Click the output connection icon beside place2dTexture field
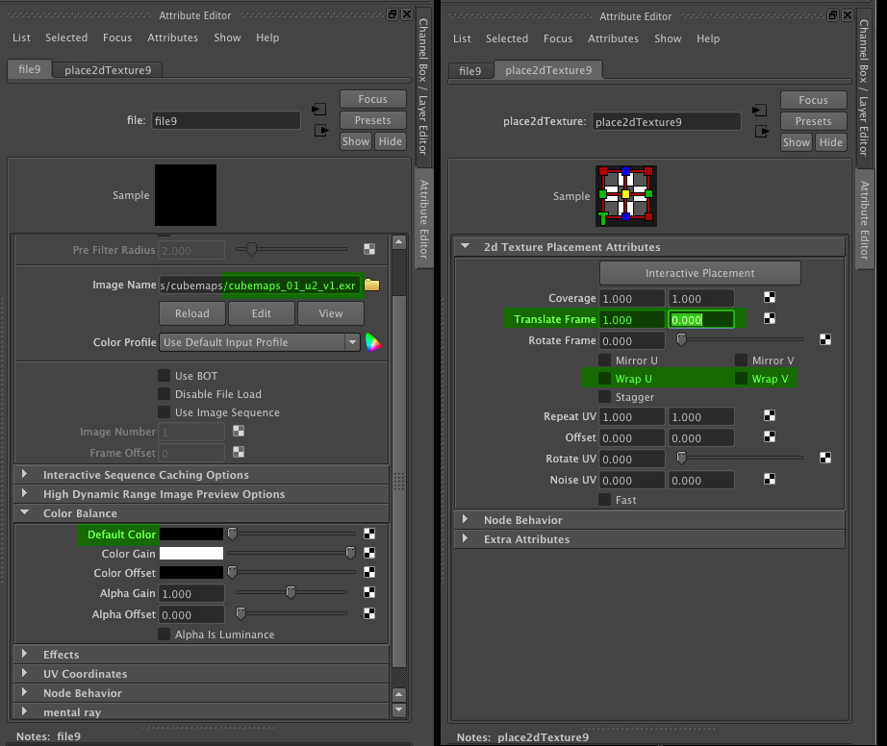The width and height of the screenshot is (887, 746). point(761,132)
